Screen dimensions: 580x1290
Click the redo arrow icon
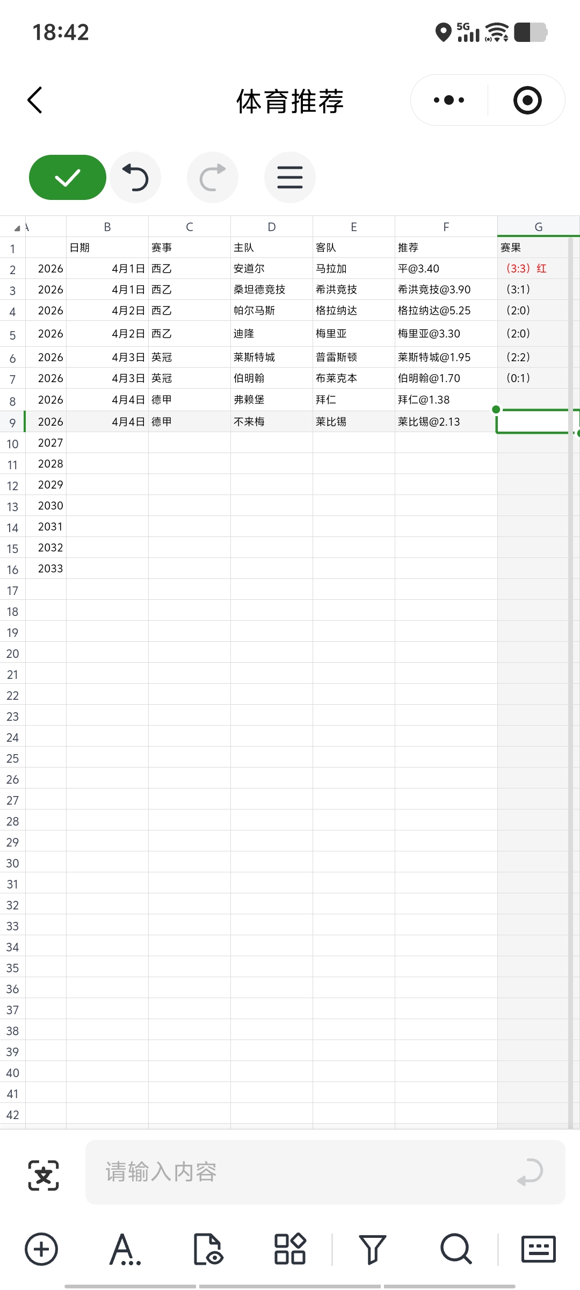pyautogui.click(x=213, y=177)
